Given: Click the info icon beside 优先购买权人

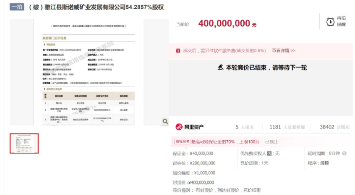Looking at the screenshot, I should point(269,154).
